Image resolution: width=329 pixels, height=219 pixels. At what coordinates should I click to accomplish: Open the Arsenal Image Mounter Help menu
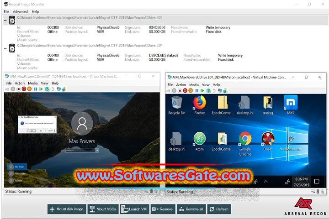[35, 11]
